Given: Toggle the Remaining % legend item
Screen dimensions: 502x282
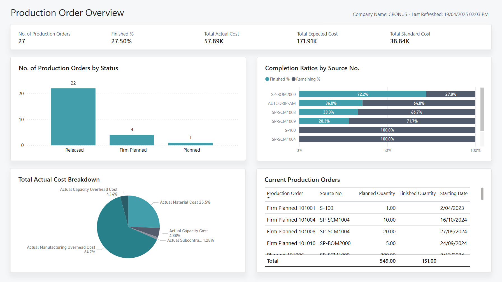Looking at the screenshot, I should [306, 79].
